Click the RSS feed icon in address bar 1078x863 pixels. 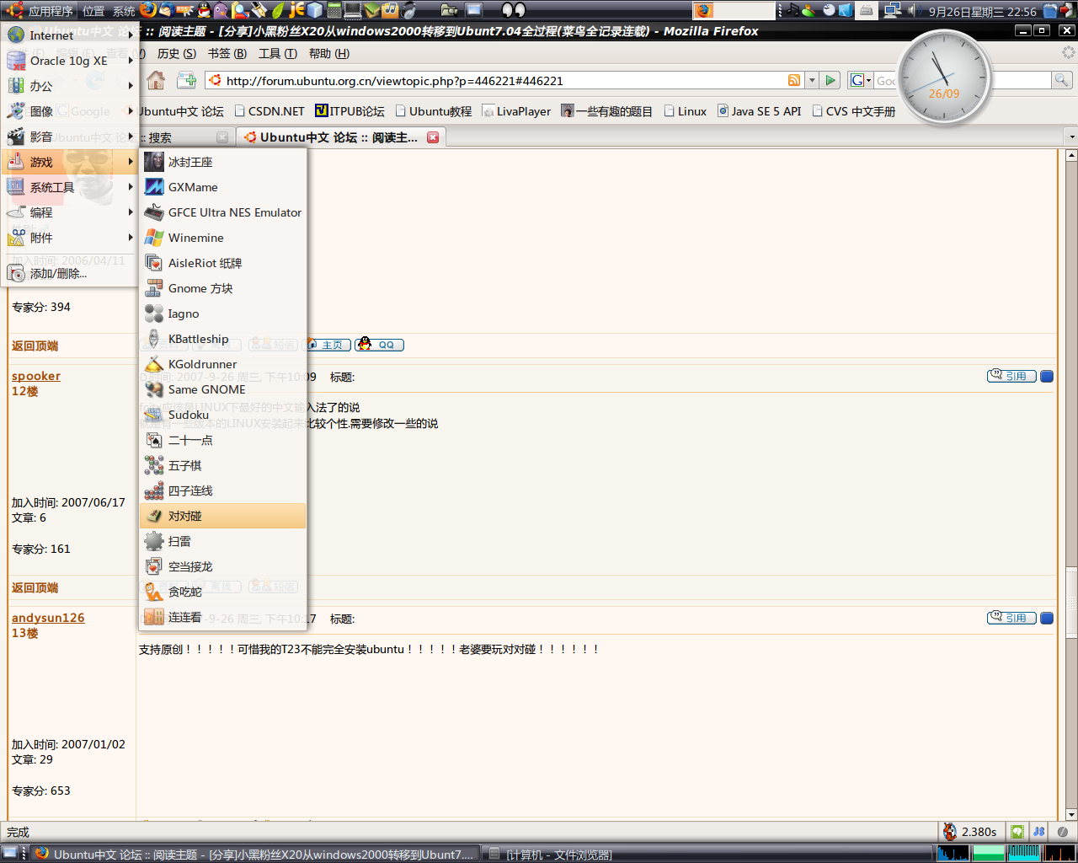coord(794,80)
